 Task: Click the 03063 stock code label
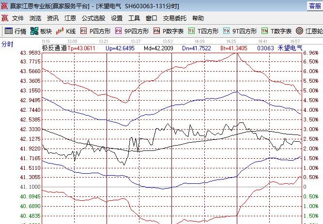coord(265,48)
